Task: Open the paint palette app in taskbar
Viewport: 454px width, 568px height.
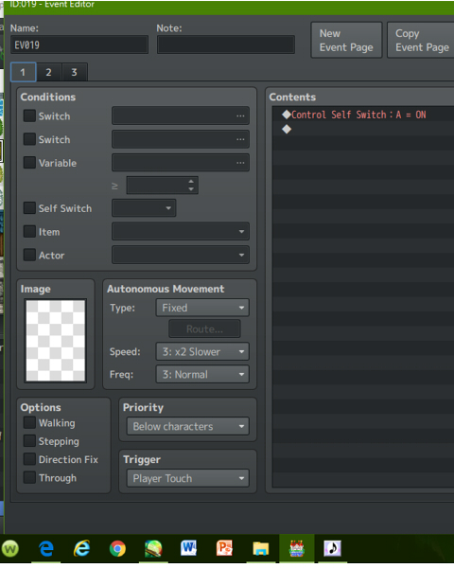Action: pos(153,548)
